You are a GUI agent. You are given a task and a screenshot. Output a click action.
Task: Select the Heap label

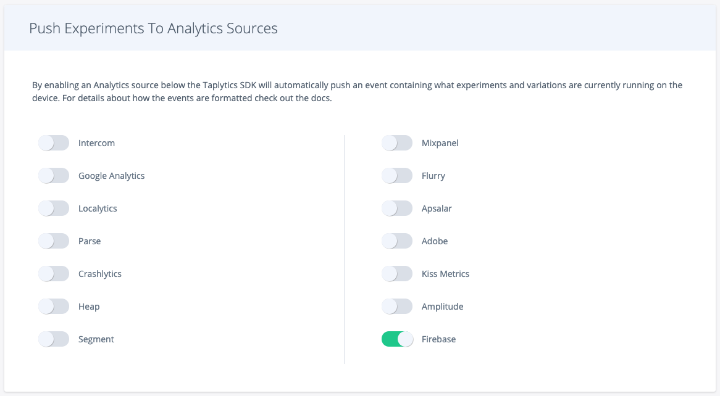(89, 307)
